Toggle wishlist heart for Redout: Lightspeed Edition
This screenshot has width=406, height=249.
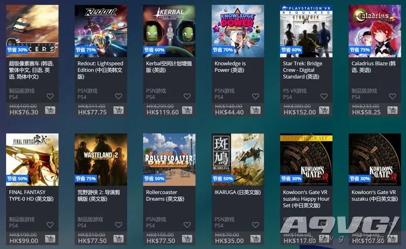pyautogui.click(x=119, y=96)
